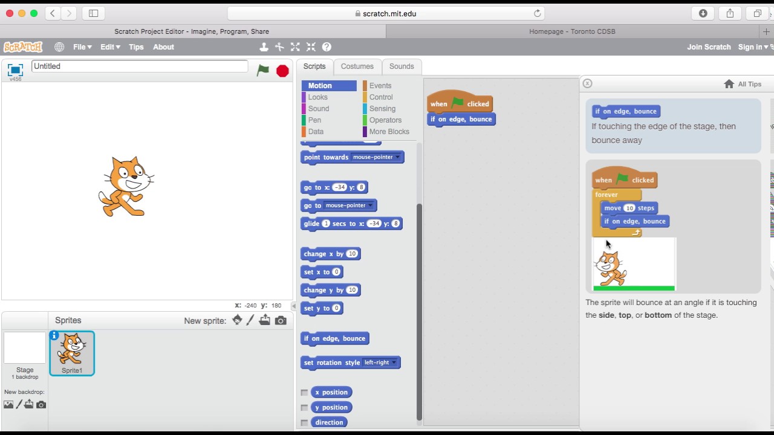This screenshot has height=435, width=774.
Task: Open the Sign in dropdown
Action: coord(753,47)
